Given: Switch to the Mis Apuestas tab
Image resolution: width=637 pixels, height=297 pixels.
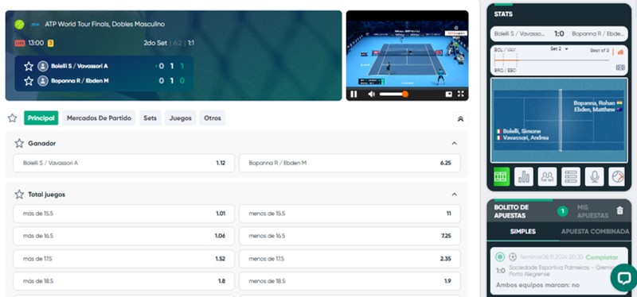Looking at the screenshot, I should 592,211.
